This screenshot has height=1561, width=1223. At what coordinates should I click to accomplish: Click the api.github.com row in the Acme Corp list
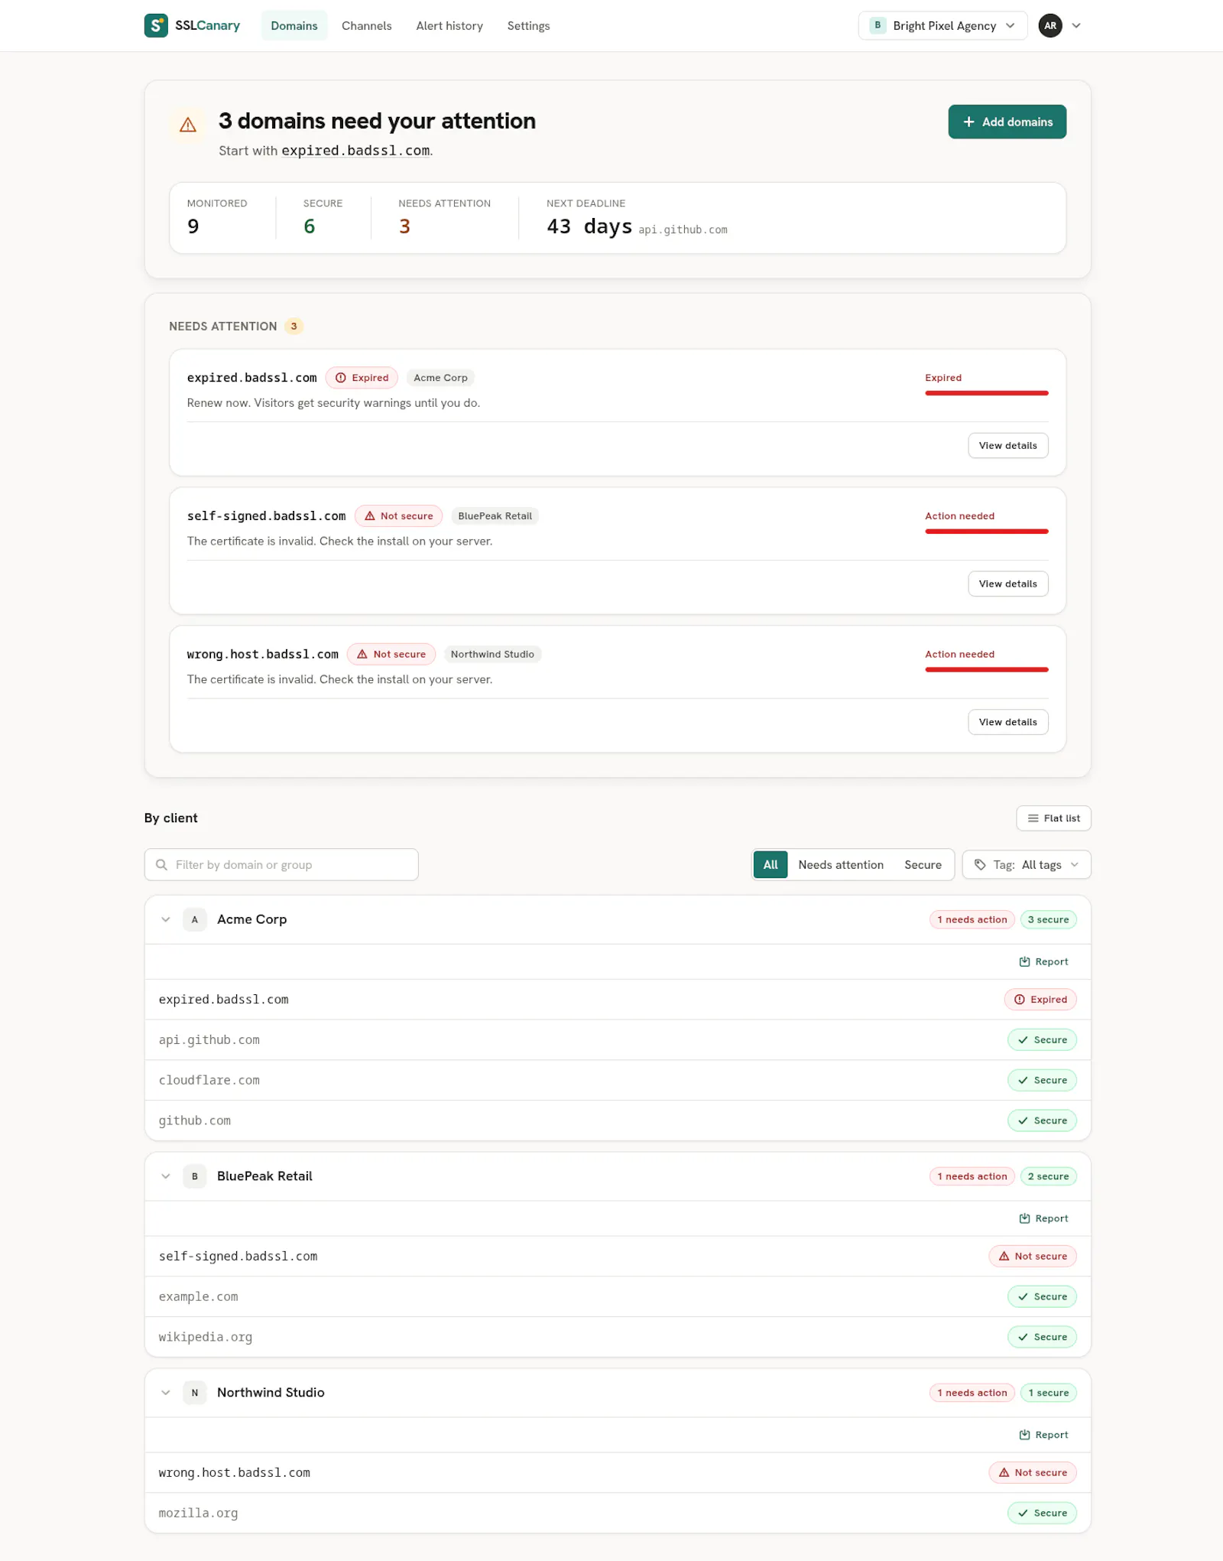click(x=618, y=1040)
